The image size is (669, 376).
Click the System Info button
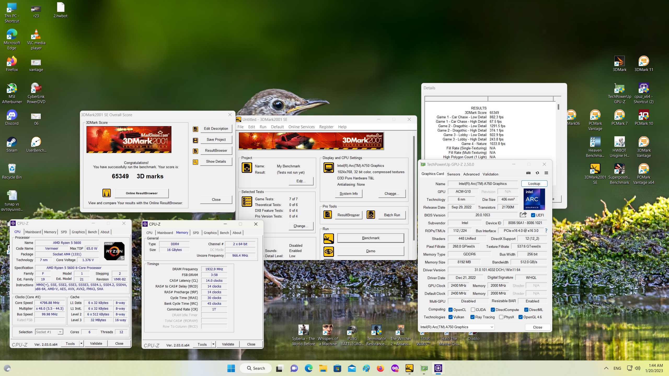(x=349, y=193)
